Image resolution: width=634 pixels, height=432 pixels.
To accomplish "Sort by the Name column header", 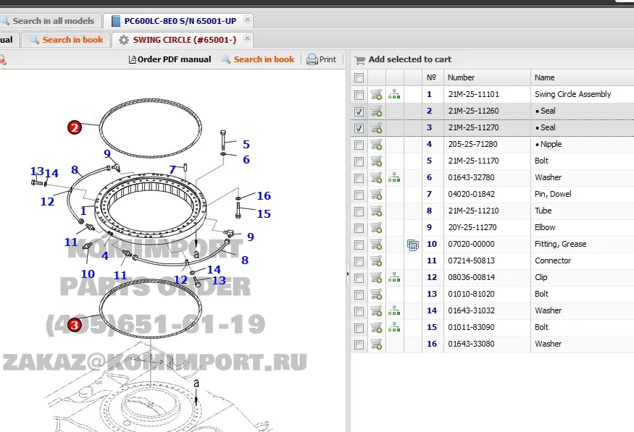I will pyautogui.click(x=583, y=77).
